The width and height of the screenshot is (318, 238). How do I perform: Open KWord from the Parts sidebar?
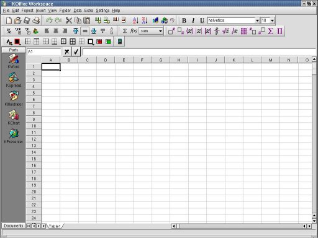tap(14, 61)
